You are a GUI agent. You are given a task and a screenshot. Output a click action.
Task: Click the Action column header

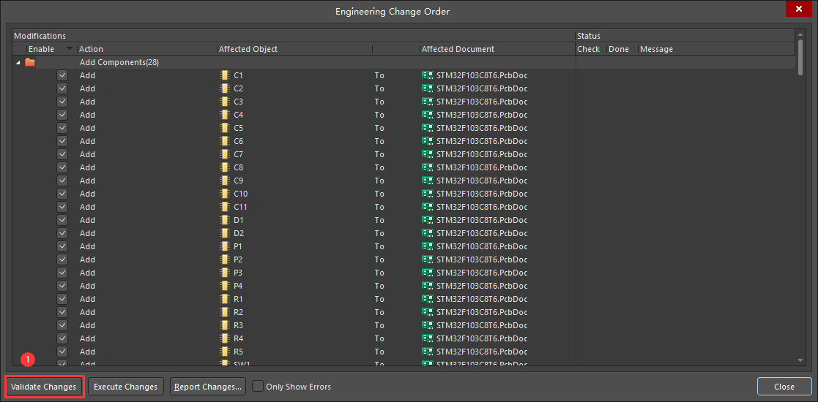click(x=146, y=49)
